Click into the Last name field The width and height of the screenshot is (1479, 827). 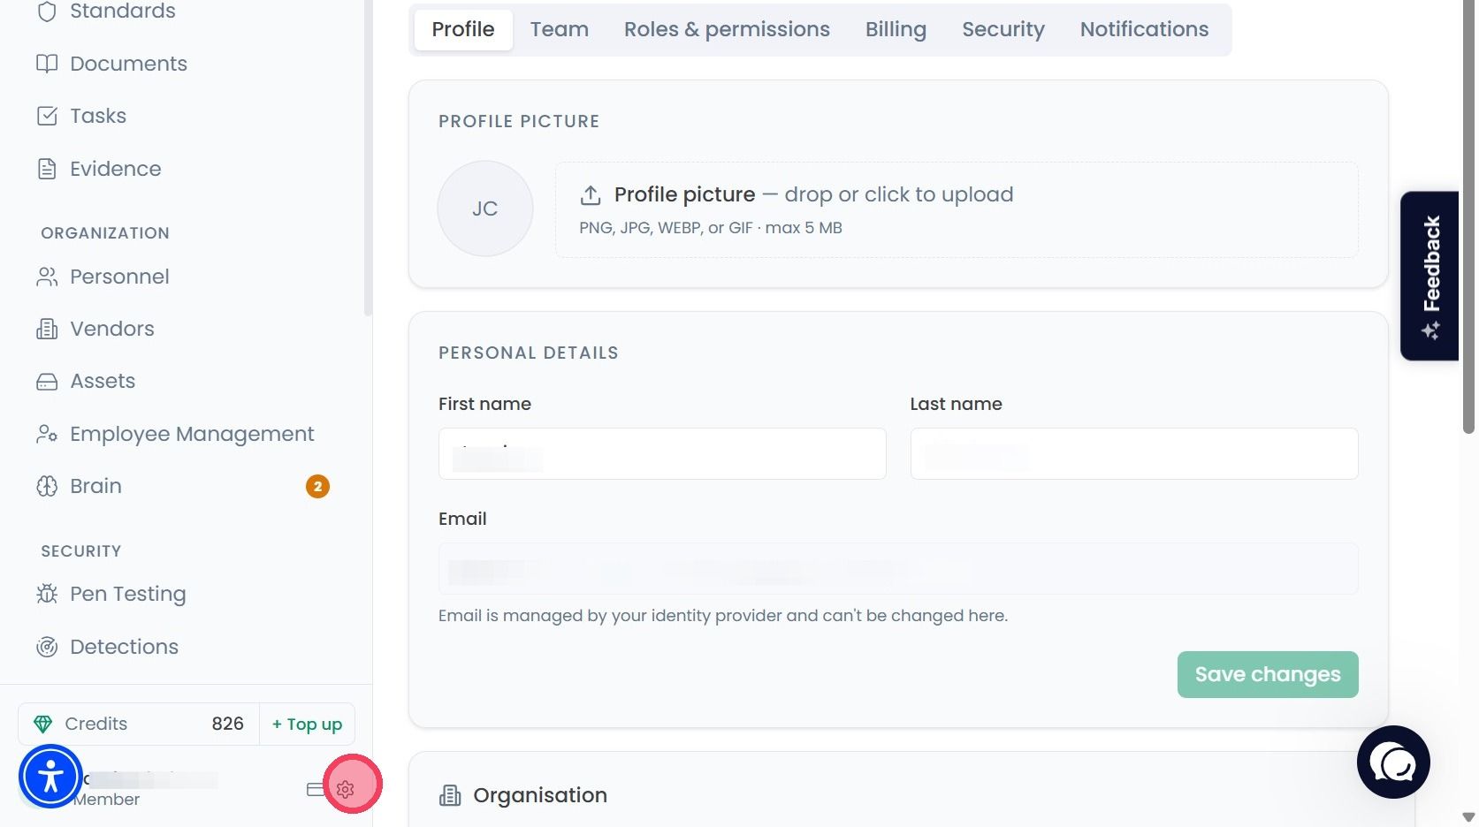coord(1134,454)
